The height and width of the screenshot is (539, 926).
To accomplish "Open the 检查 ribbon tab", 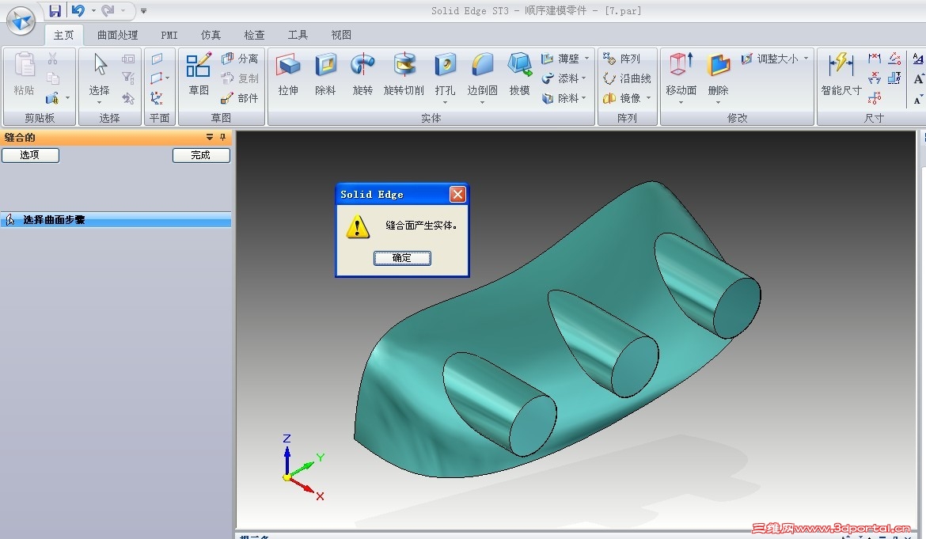I will (255, 35).
